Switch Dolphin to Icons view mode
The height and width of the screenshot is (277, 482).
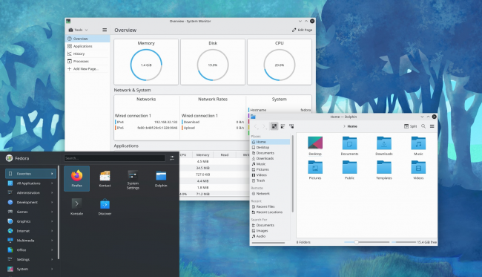coord(274,126)
